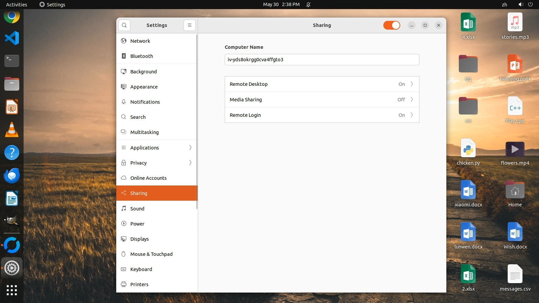Click the clock to open calendar
Viewport: 539px width, 303px height.
[281, 4]
